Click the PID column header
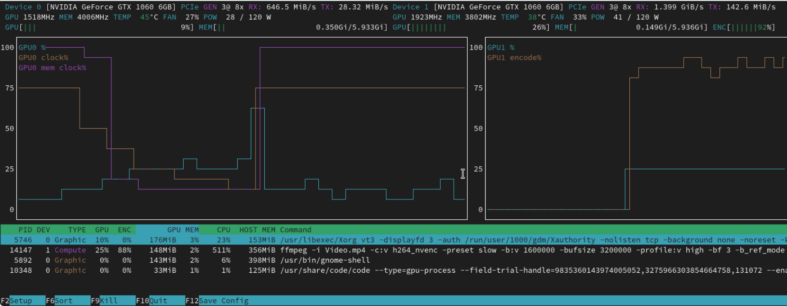 (25, 230)
